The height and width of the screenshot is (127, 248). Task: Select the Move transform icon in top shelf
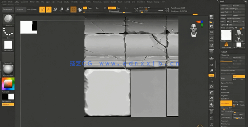[x=55, y=10]
